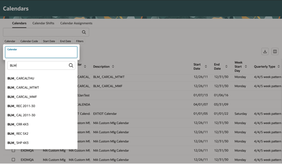This screenshot has height=164, width=282.
Task: Open the End Date filter chip
Action: (x=65, y=41)
